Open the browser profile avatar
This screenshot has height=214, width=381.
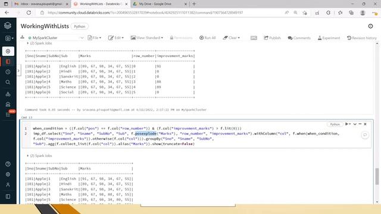click(363, 12)
